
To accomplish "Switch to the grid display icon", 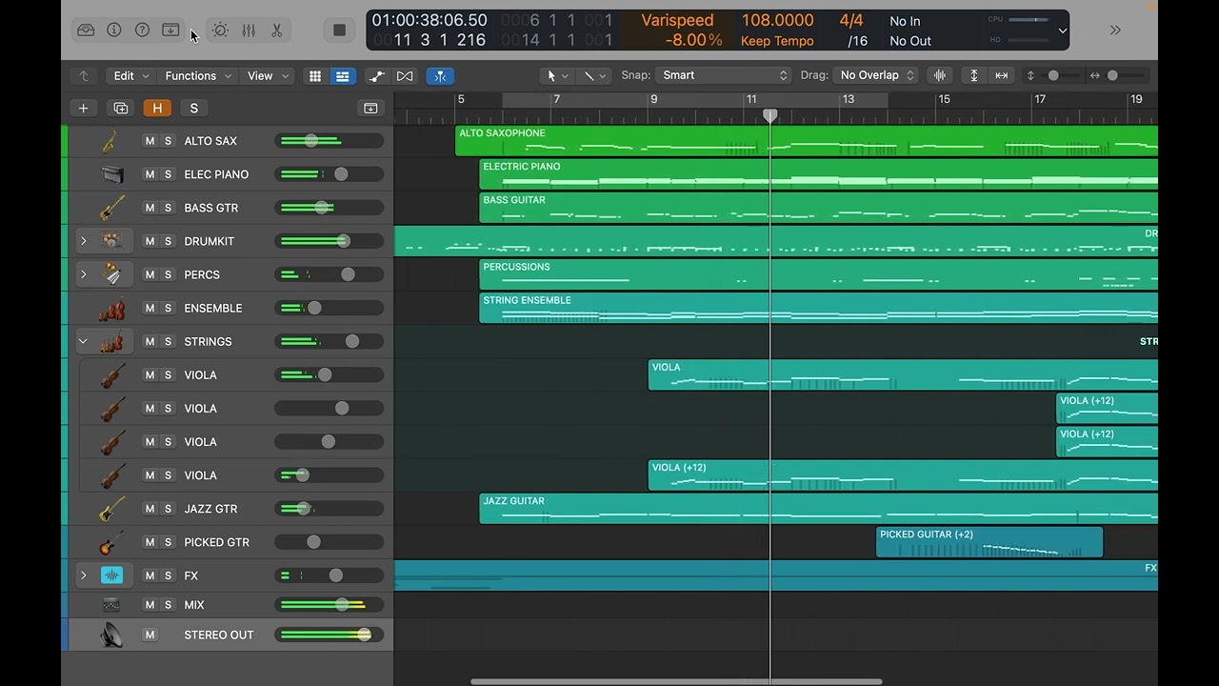I will tap(315, 76).
